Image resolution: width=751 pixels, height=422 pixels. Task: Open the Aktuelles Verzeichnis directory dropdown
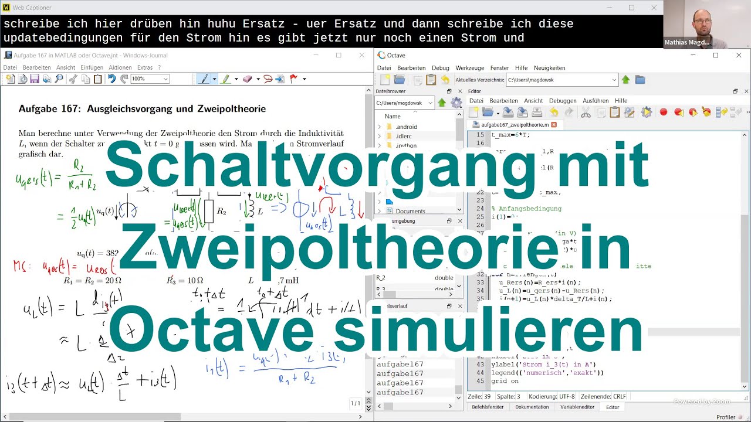click(x=614, y=80)
